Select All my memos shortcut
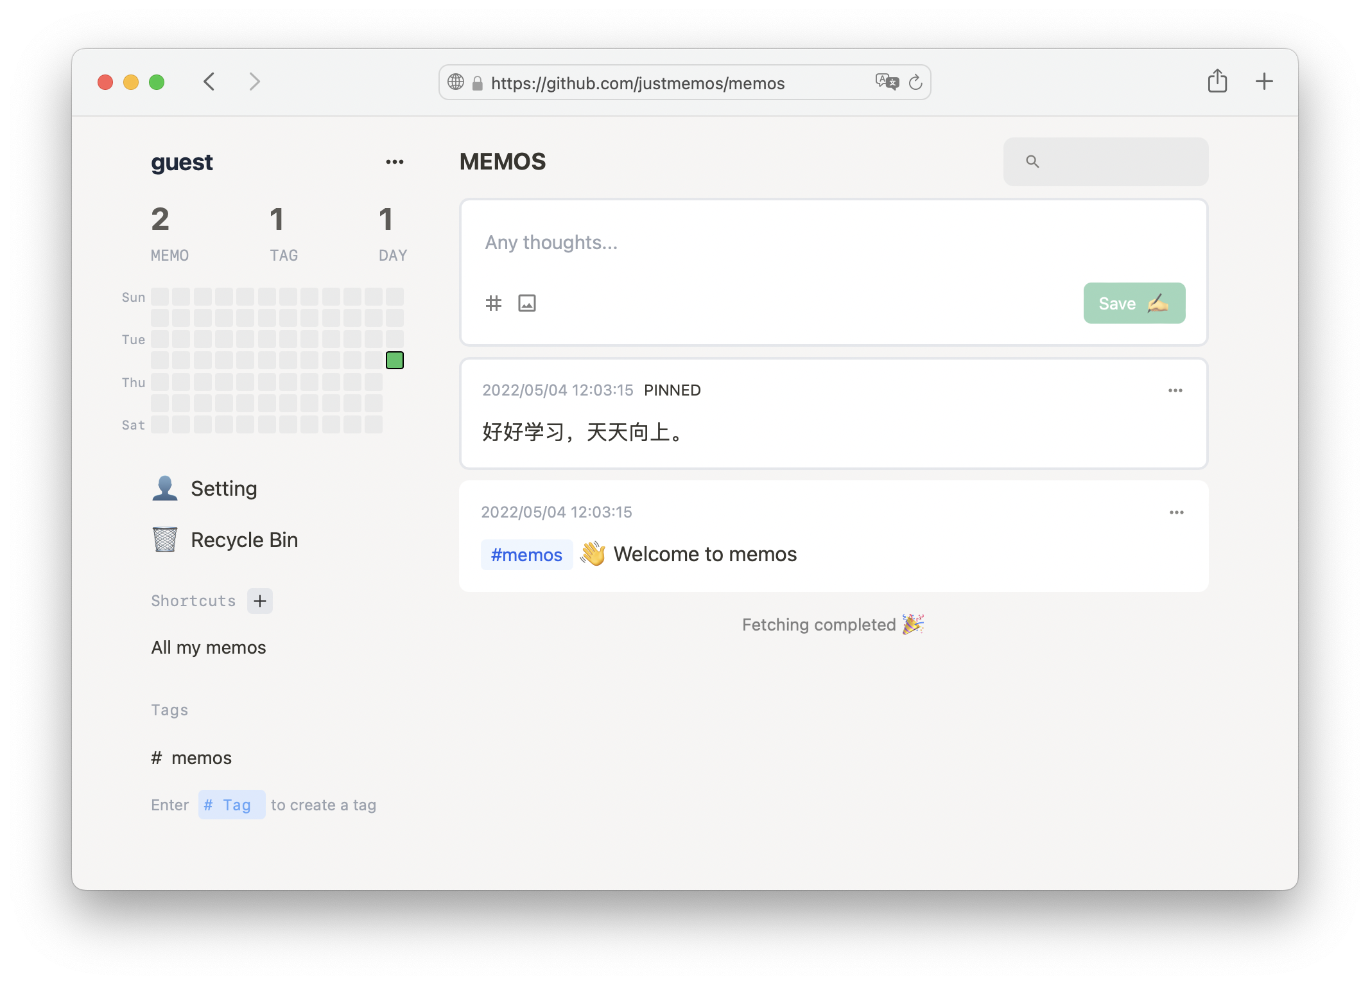Screen dimensions: 1370x985 [209, 647]
